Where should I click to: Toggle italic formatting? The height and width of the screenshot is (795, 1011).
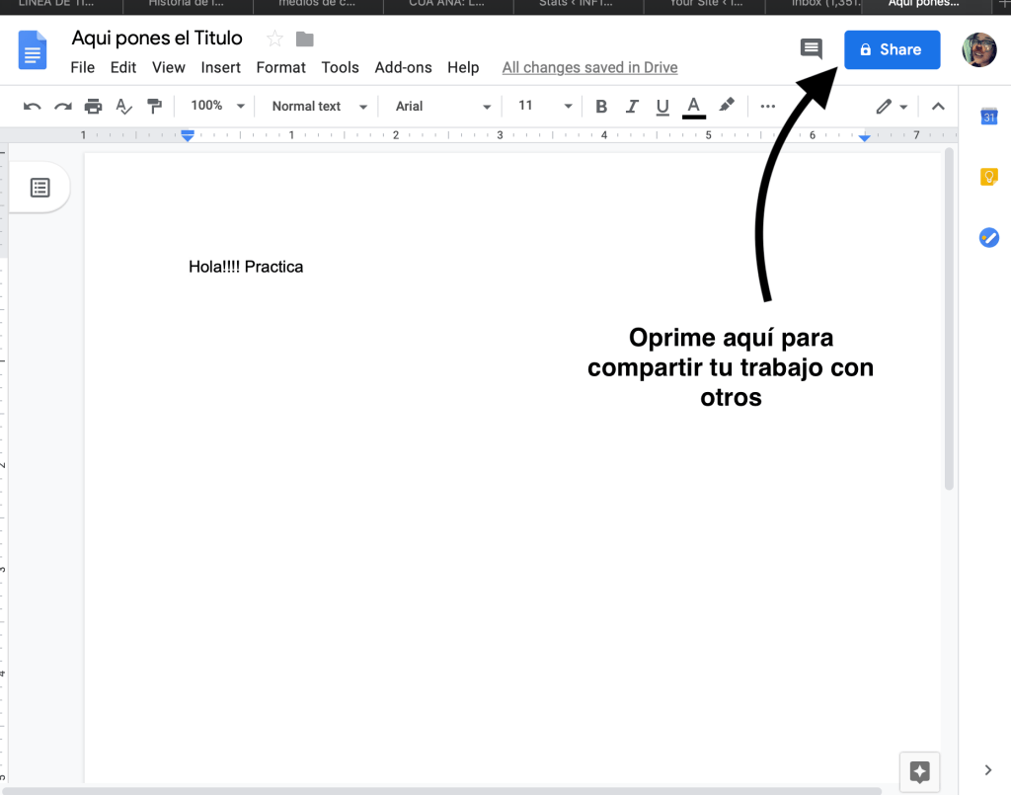[x=632, y=106]
